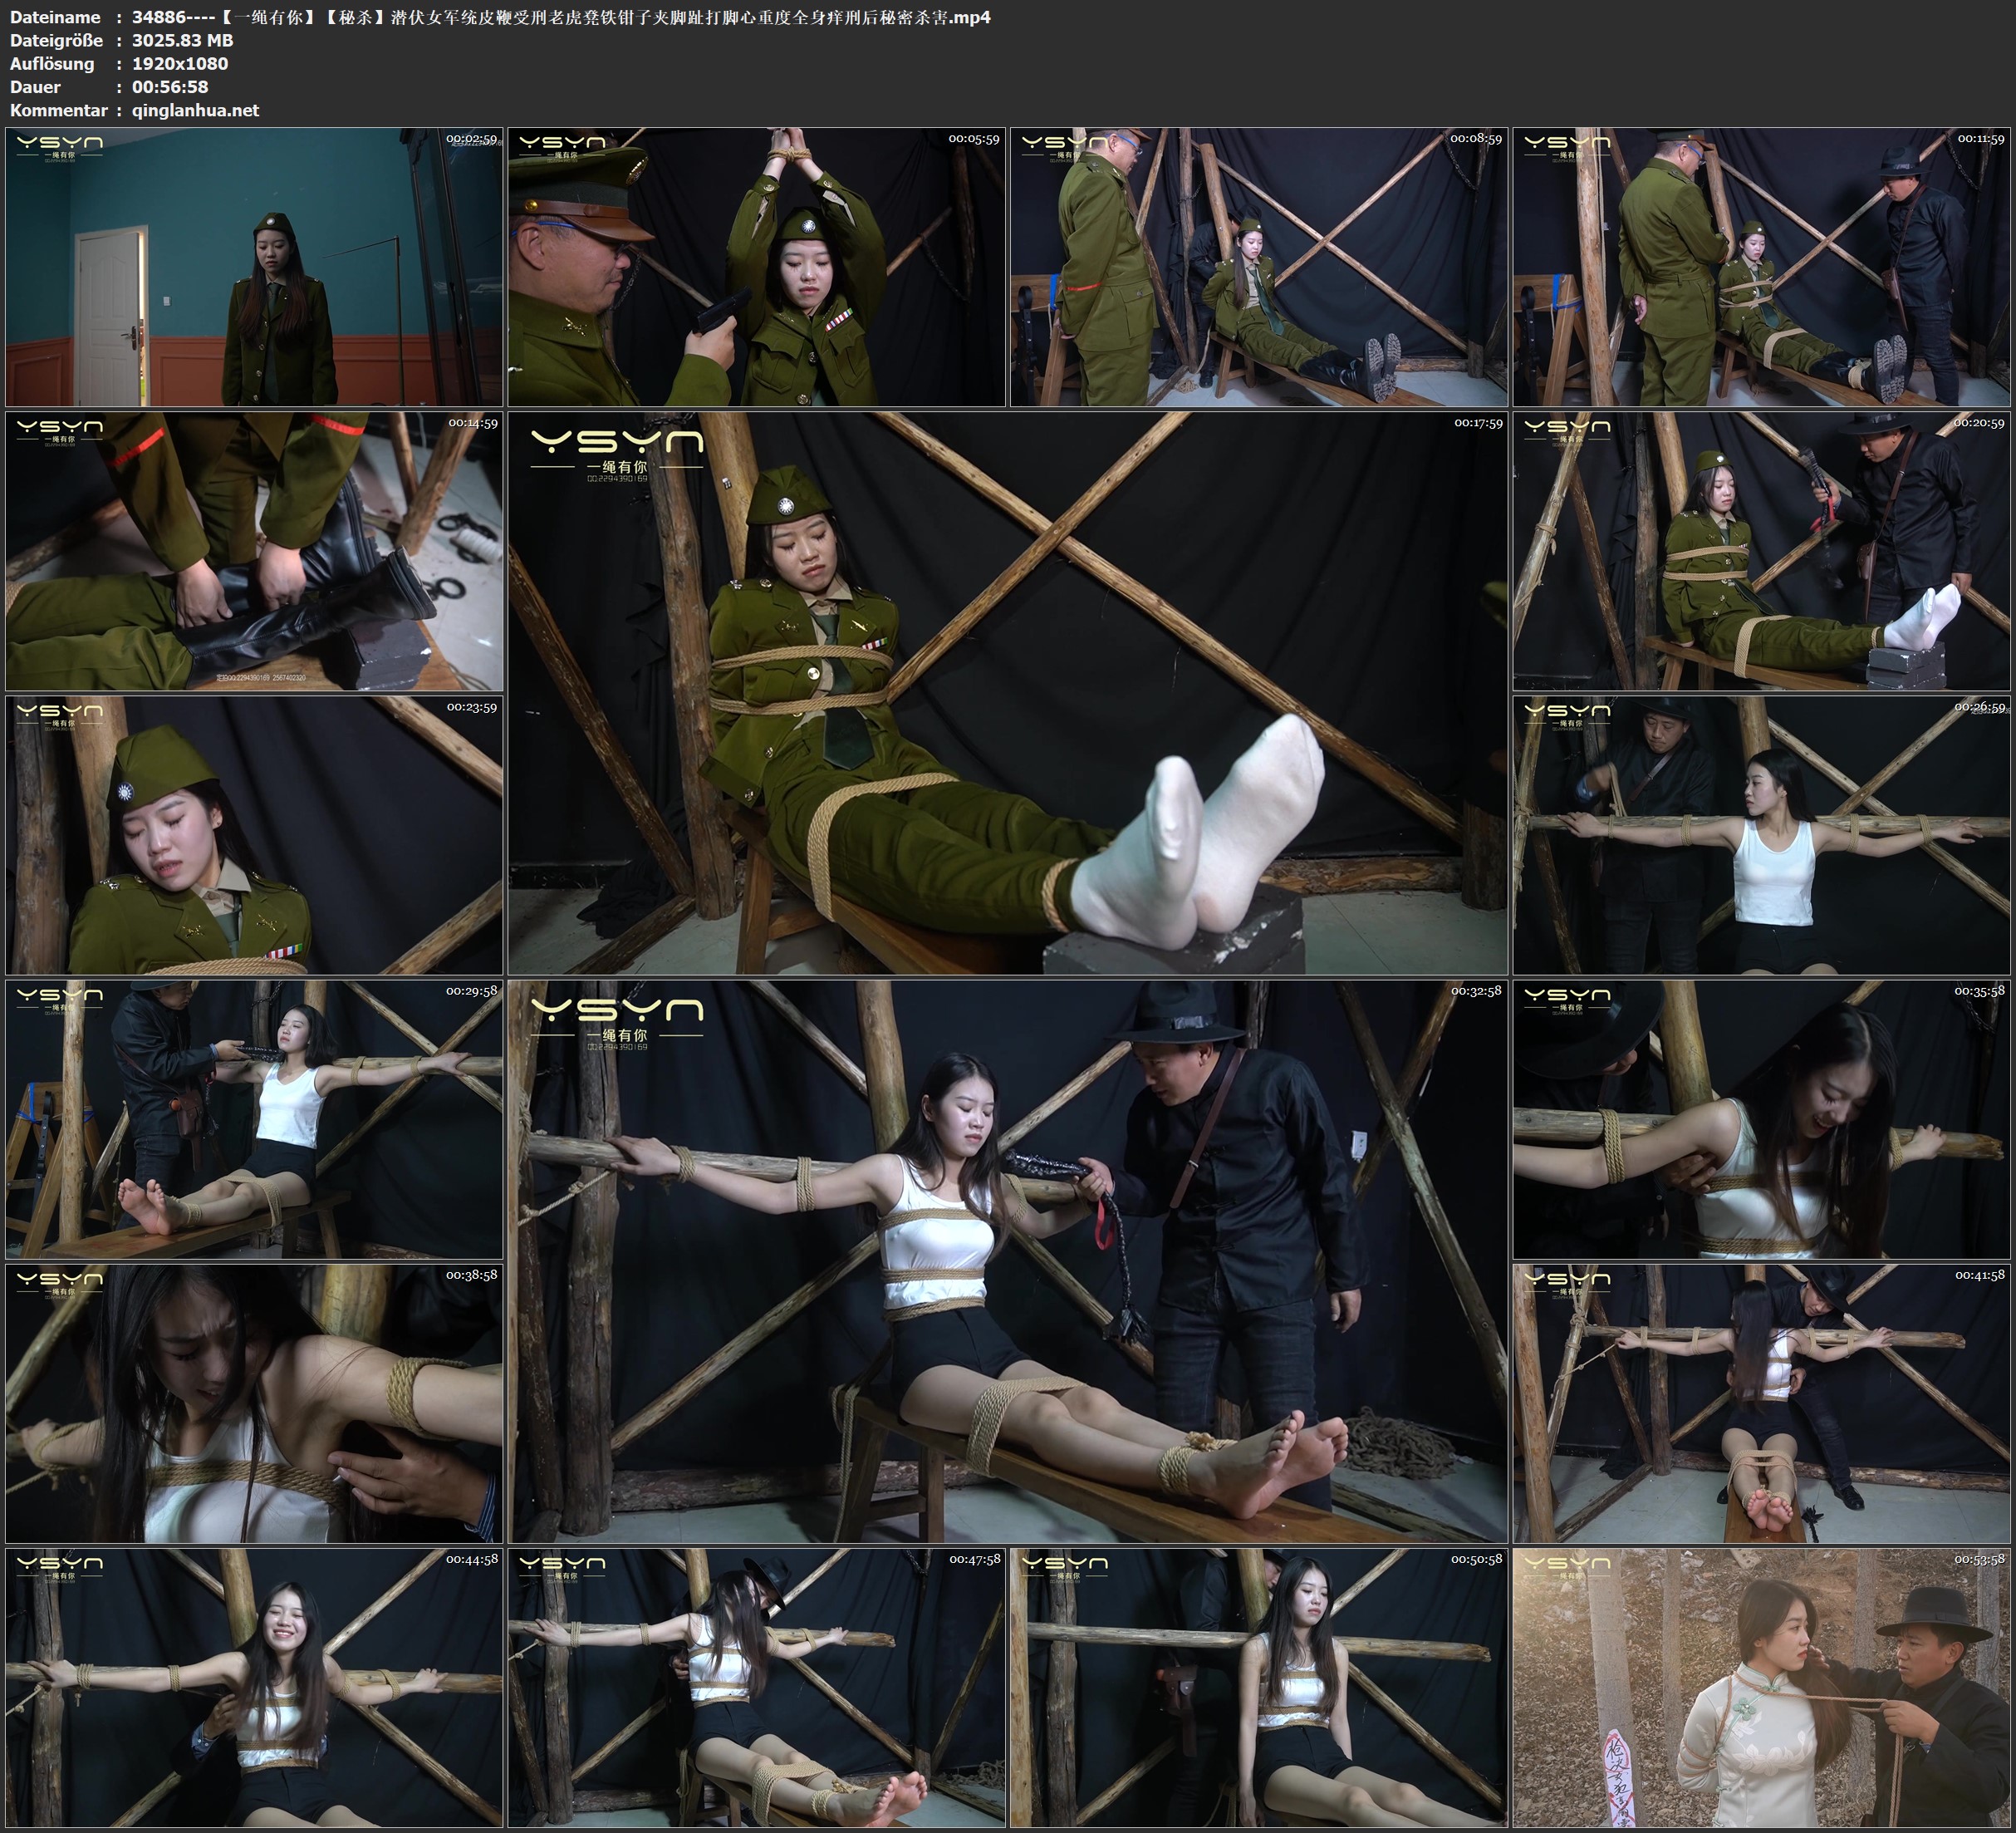Image resolution: width=2016 pixels, height=1833 pixels.
Task: Click the 1920x1080 resolution value
Action: 180,64
